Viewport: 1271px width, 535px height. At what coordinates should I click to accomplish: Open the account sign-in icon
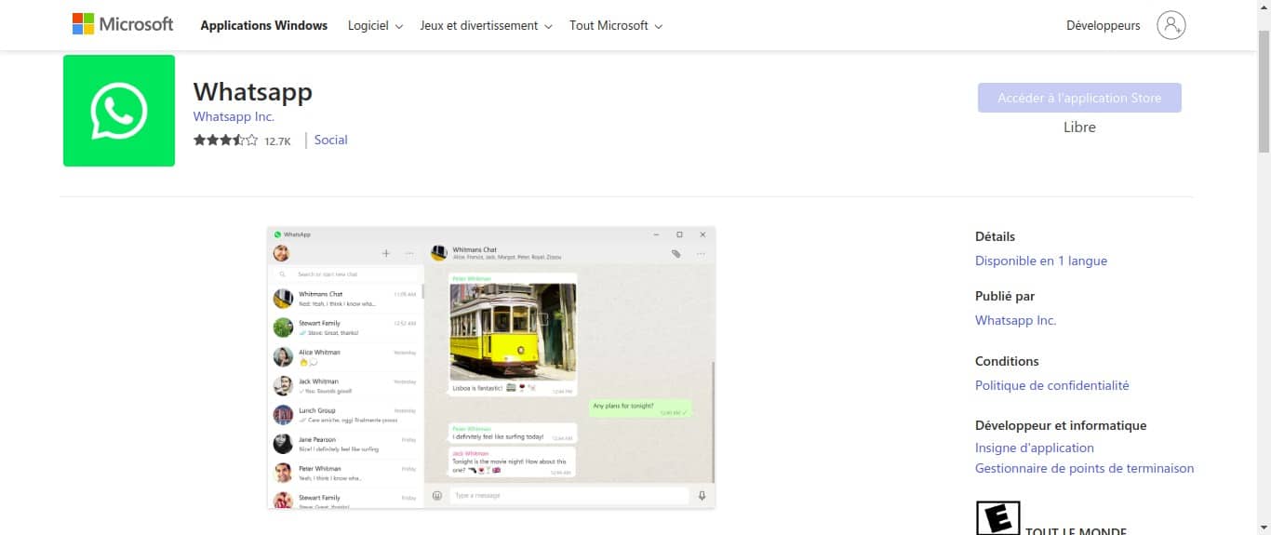point(1171,25)
